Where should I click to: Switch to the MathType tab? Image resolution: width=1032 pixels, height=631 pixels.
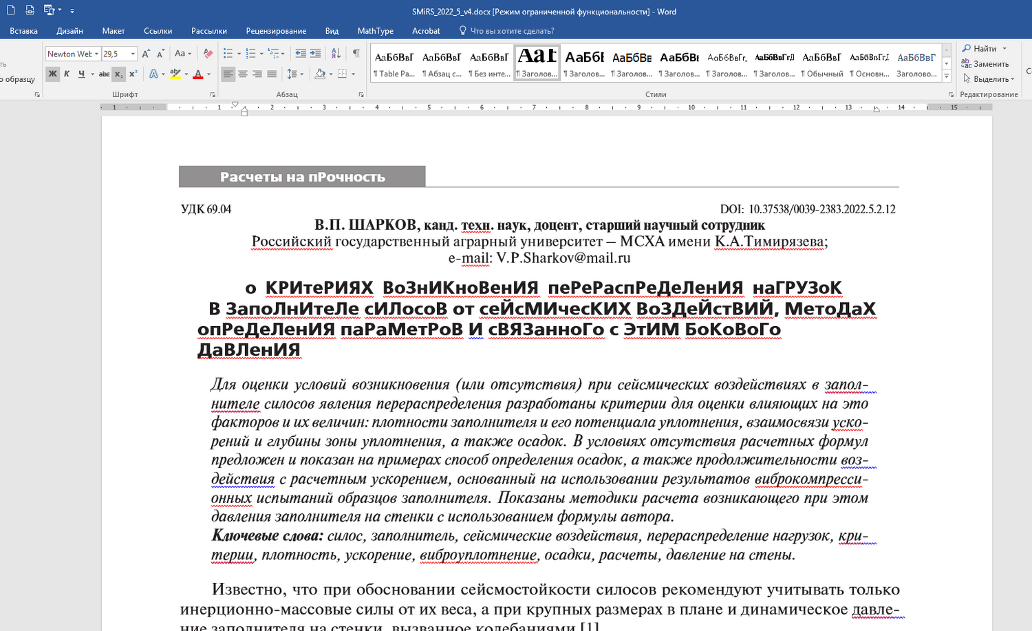(375, 31)
